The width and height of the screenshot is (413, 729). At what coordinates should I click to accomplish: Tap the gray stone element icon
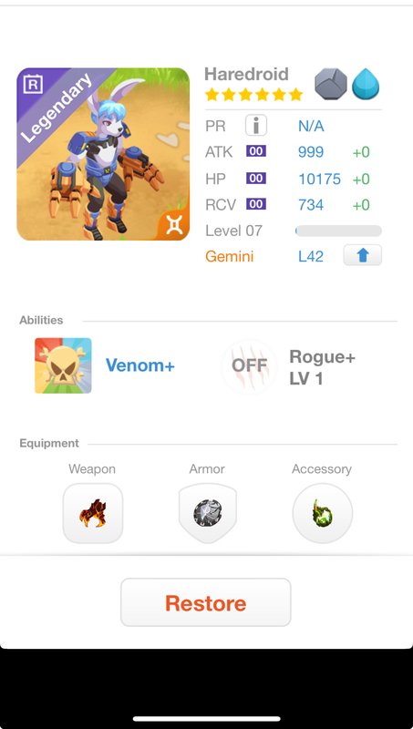[x=331, y=84]
